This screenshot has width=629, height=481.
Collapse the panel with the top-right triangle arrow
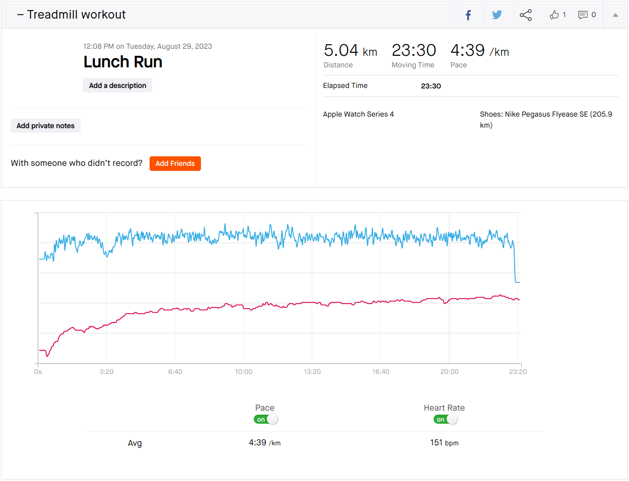615,15
